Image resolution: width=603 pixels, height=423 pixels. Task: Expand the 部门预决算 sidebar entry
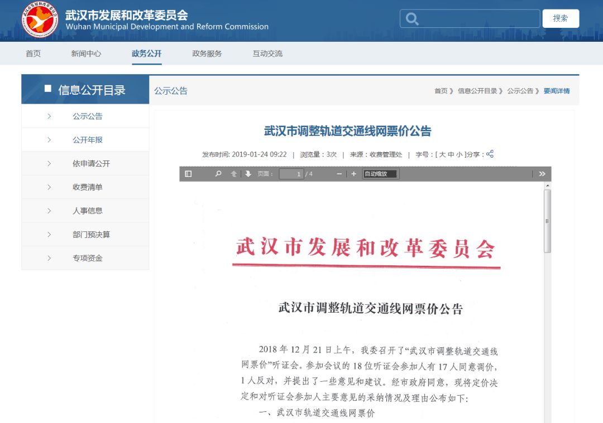(91, 235)
